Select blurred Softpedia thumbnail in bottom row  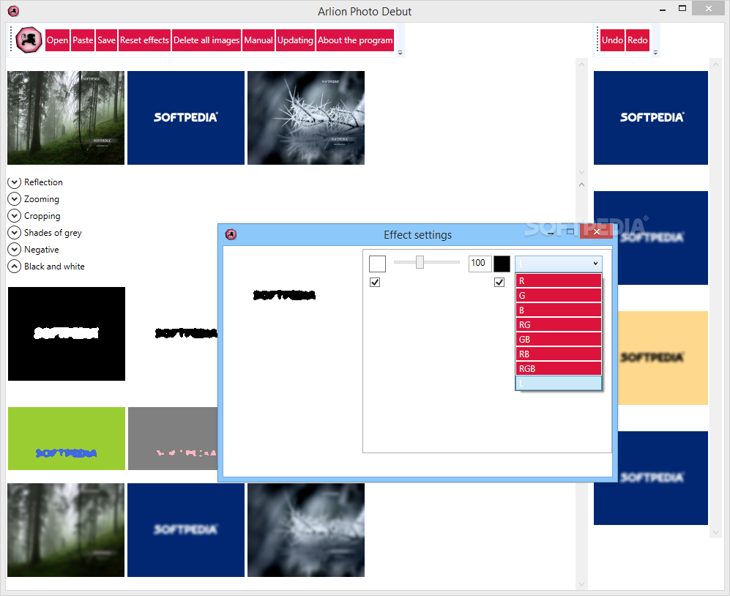point(186,530)
